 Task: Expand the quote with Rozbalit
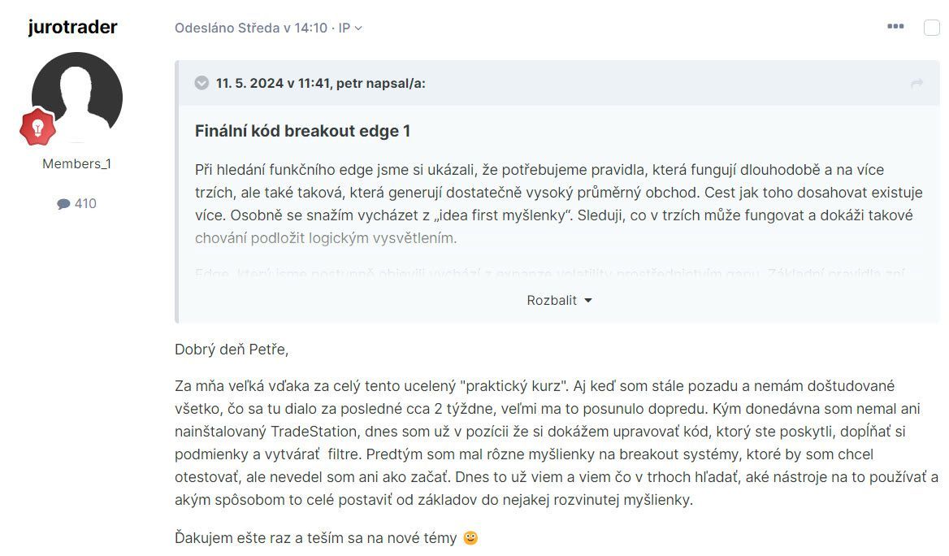[x=559, y=300]
